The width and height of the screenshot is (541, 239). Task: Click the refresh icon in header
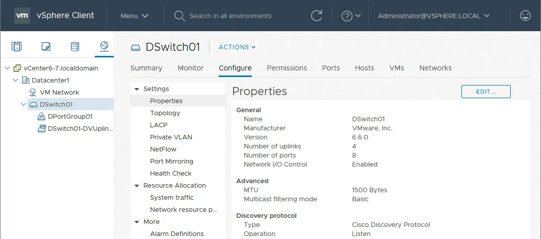tap(316, 16)
